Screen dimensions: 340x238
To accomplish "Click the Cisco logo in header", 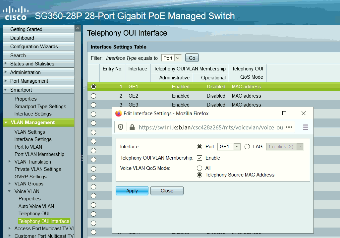I will coord(15,13).
